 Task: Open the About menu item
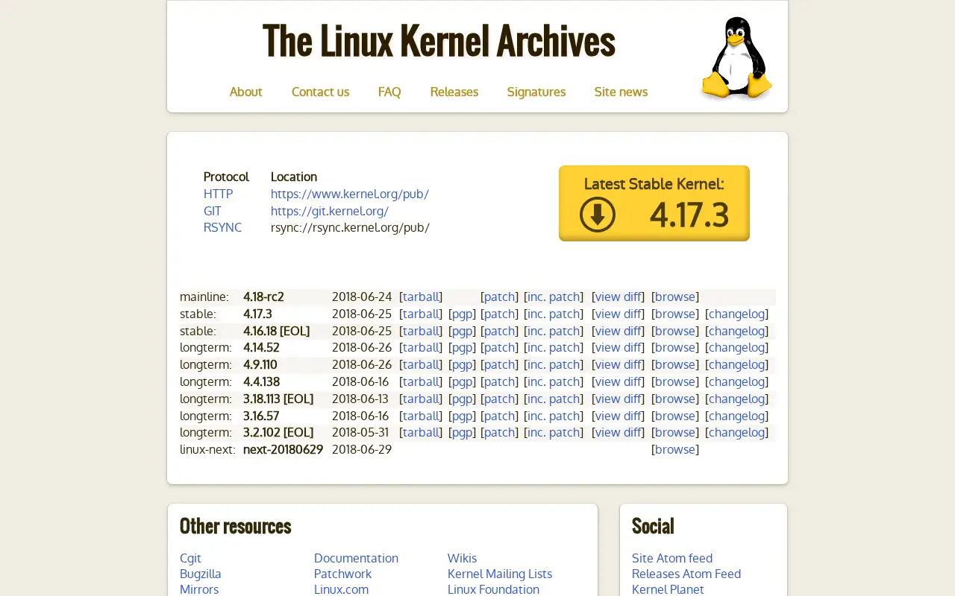click(x=245, y=92)
